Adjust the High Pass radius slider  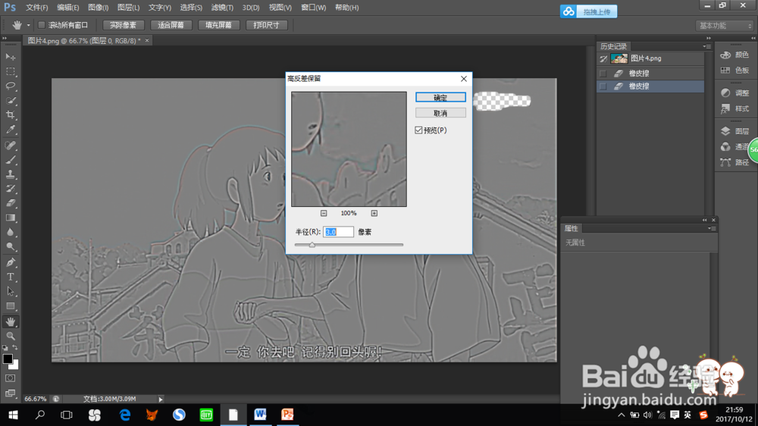[x=312, y=245]
